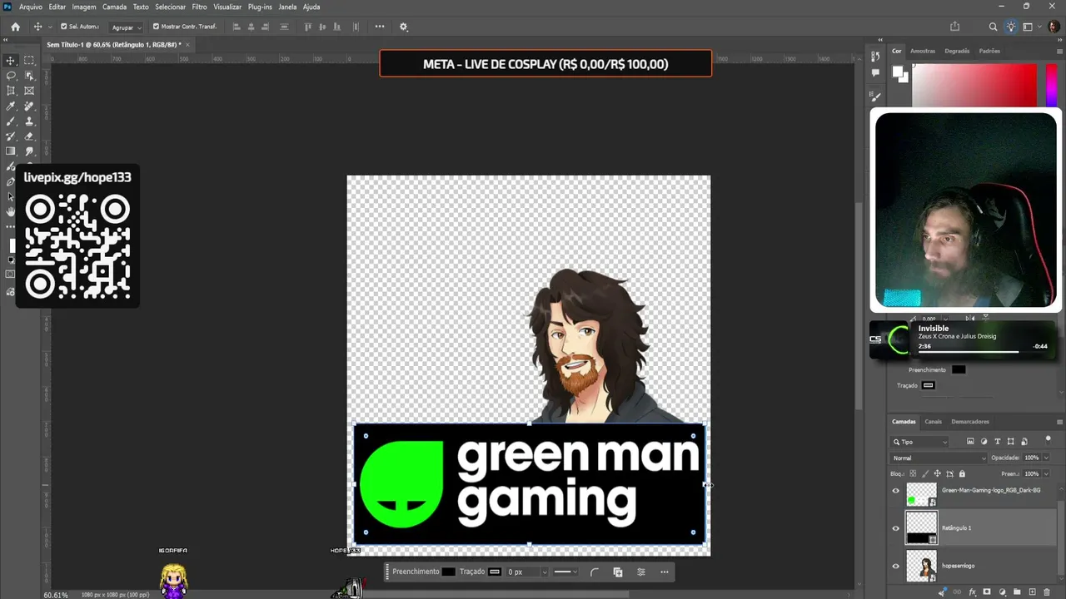The image size is (1066, 599).
Task: Open the Comments panel icon
Action: point(875,73)
